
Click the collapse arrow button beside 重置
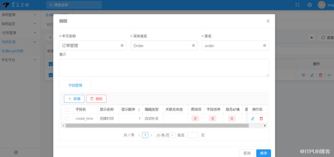coord(311,37)
